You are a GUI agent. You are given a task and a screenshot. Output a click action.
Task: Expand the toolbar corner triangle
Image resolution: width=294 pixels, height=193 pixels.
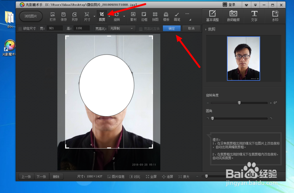[190, 19]
